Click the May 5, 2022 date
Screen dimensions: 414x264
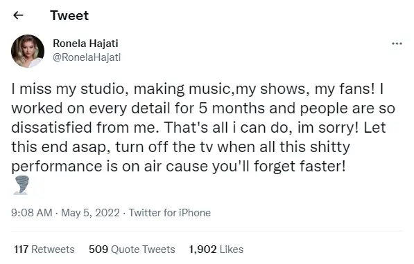(90, 213)
